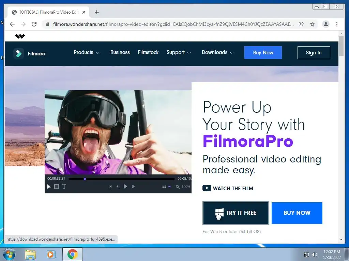
Task: Click the 100% zoom value
Action: [186, 187]
